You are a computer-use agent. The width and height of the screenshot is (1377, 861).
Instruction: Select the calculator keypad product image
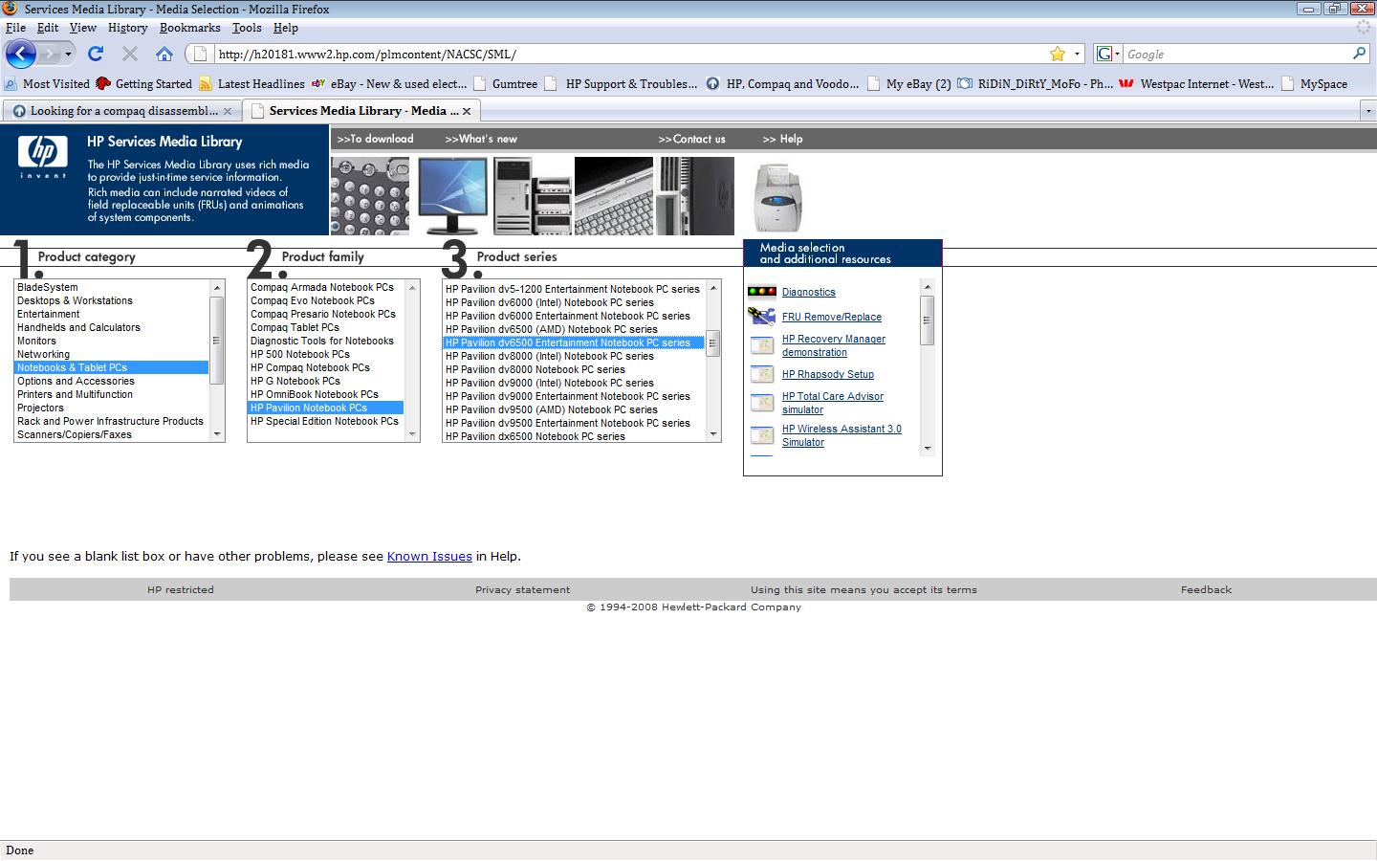pyautogui.click(x=370, y=196)
